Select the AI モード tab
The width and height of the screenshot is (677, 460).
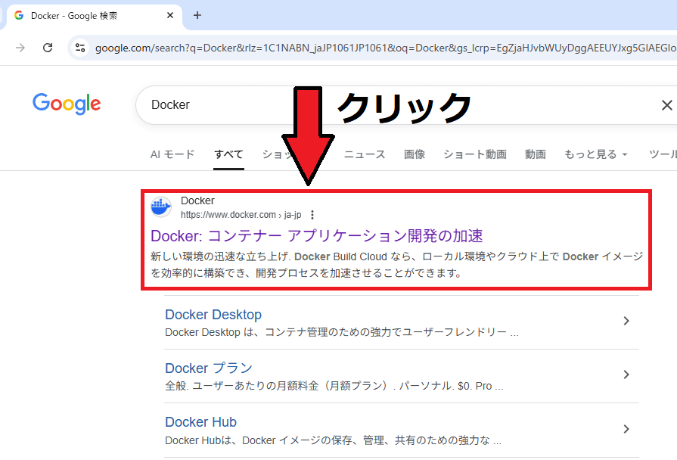[172, 154]
